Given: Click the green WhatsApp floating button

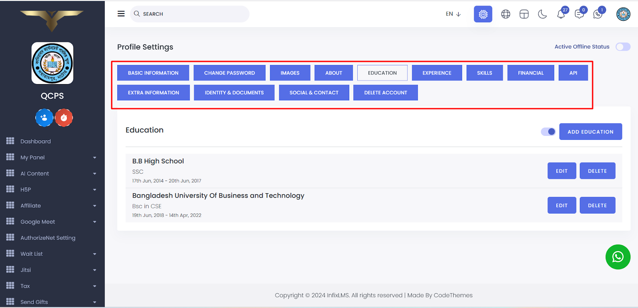Looking at the screenshot, I should point(618,257).
